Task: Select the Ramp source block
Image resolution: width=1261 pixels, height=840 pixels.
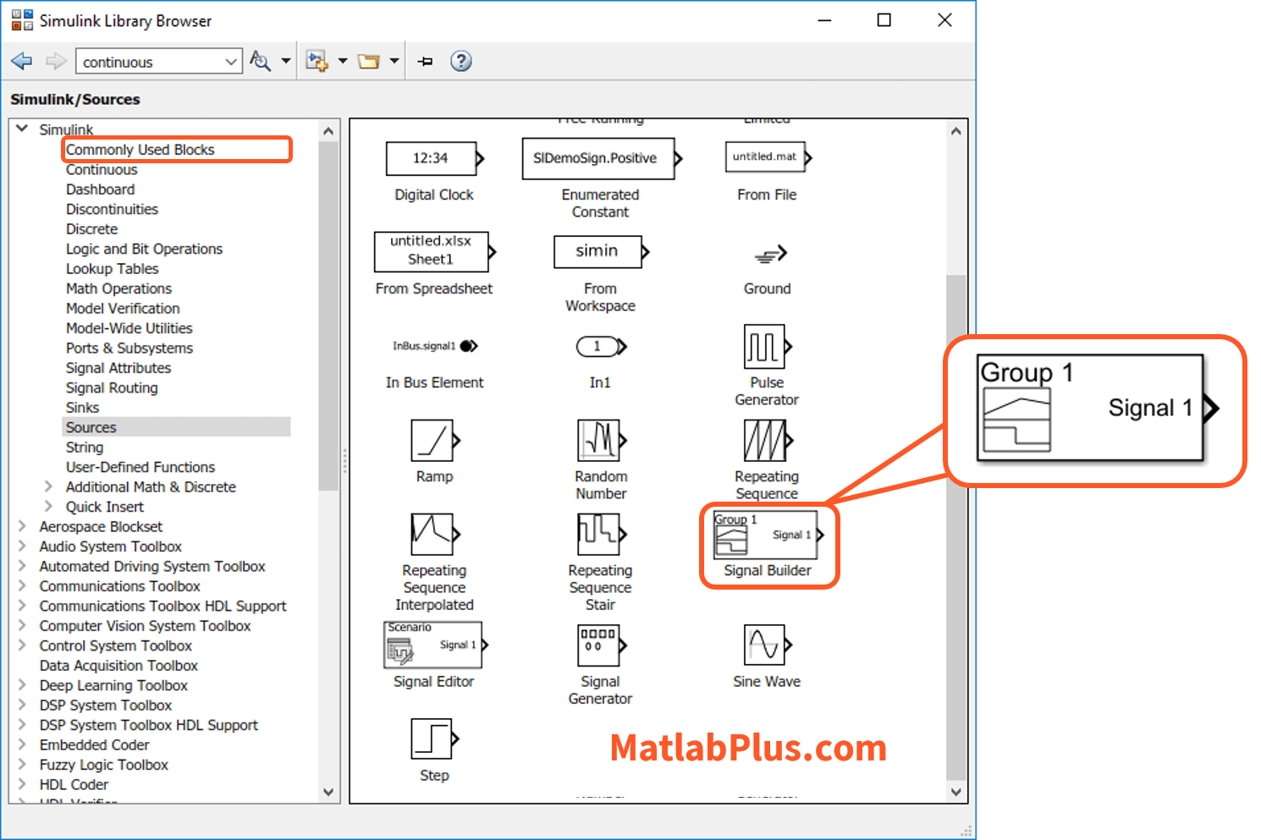Action: click(x=433, y=441)
